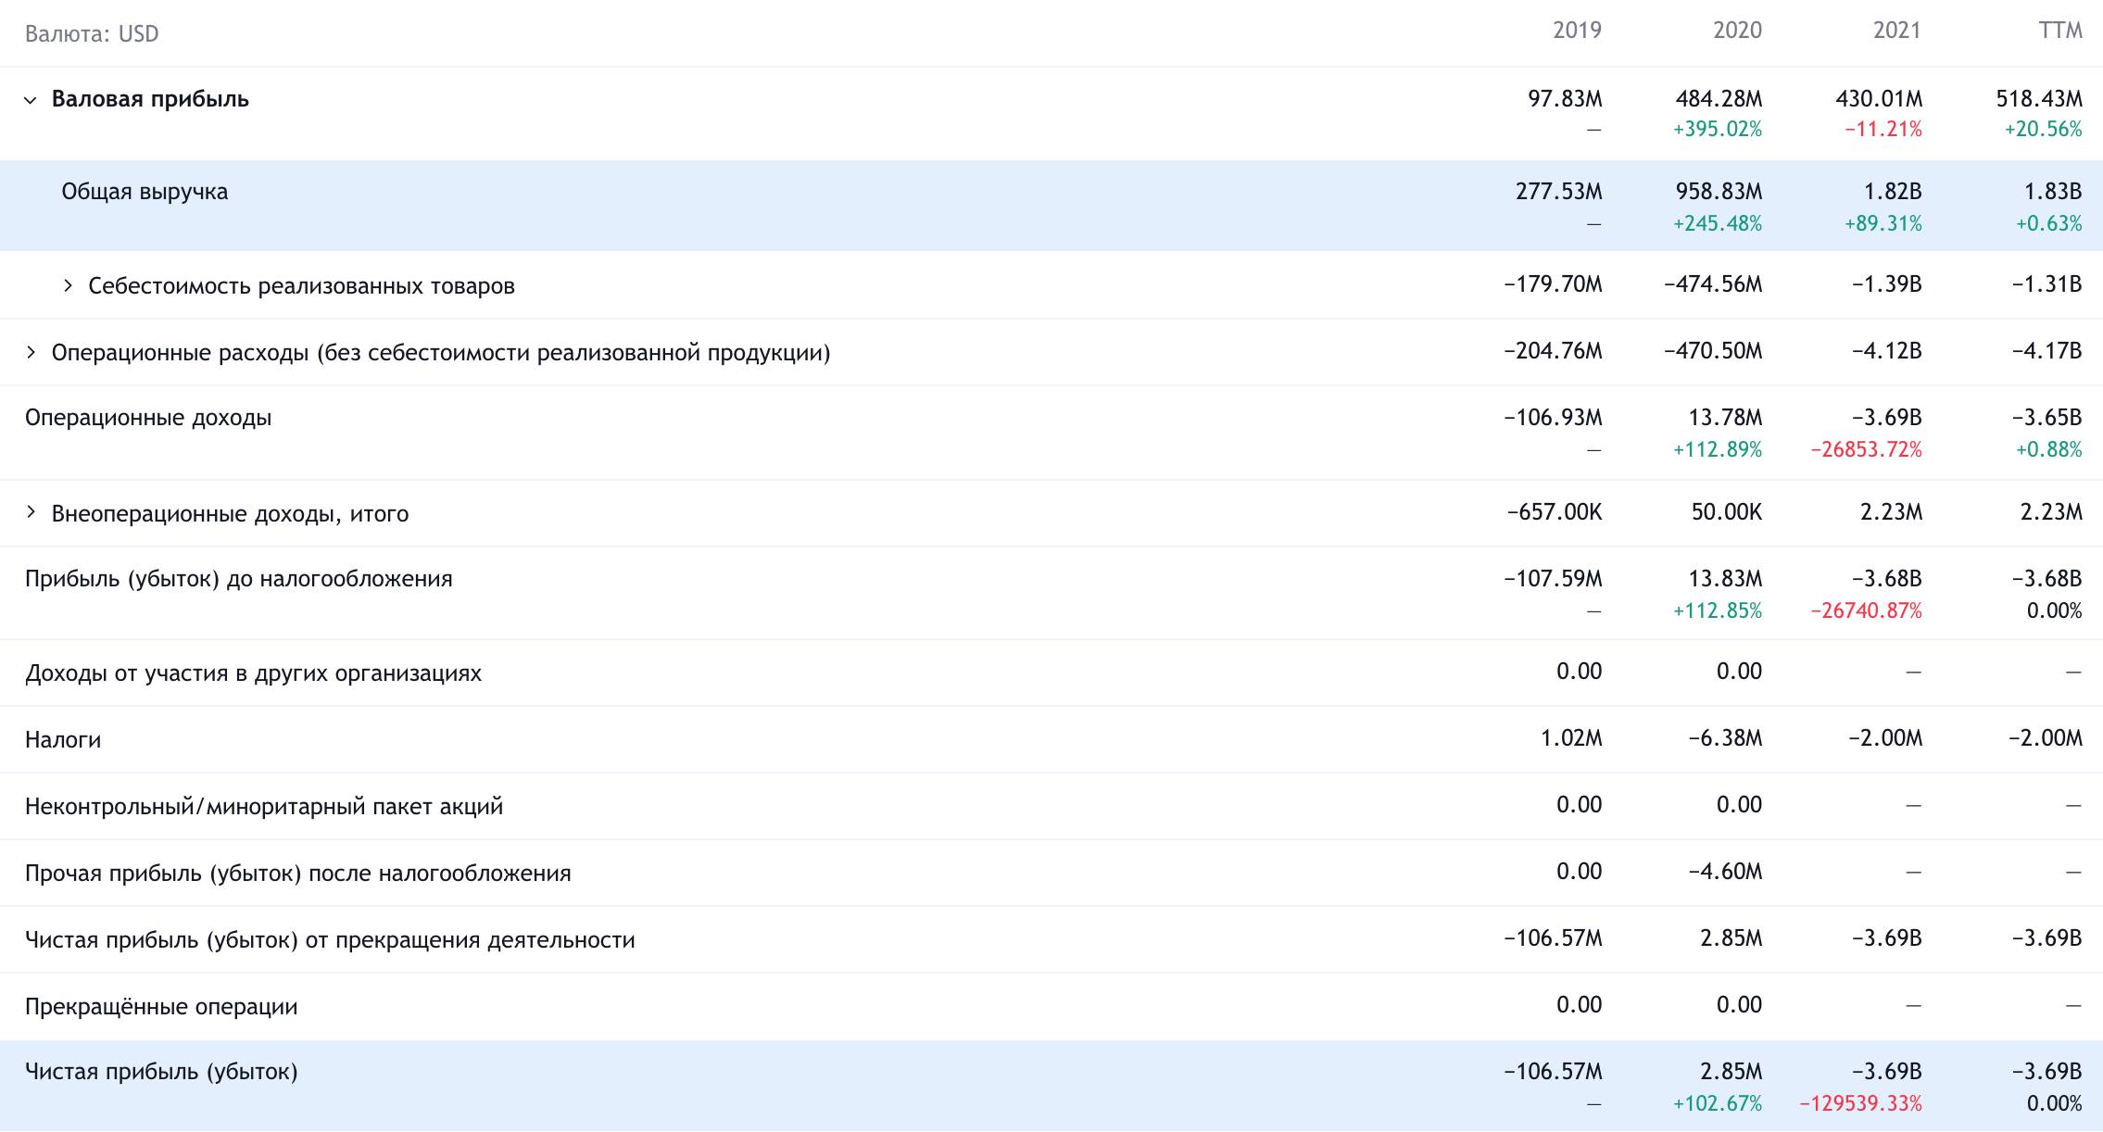The height and width of the screenshot is (1132, 2103).
Task: Click the −11.21% change figure
Action: tap(1883, 130)
